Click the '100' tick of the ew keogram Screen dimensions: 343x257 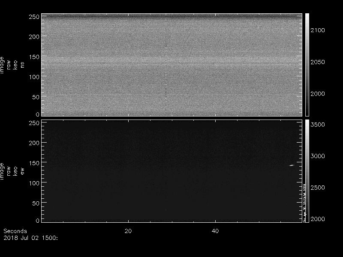tap(34, 183)
